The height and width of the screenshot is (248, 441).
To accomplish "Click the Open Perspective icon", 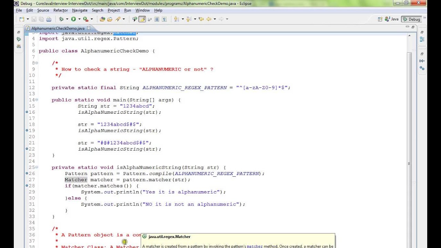I will tap(380, 19).
